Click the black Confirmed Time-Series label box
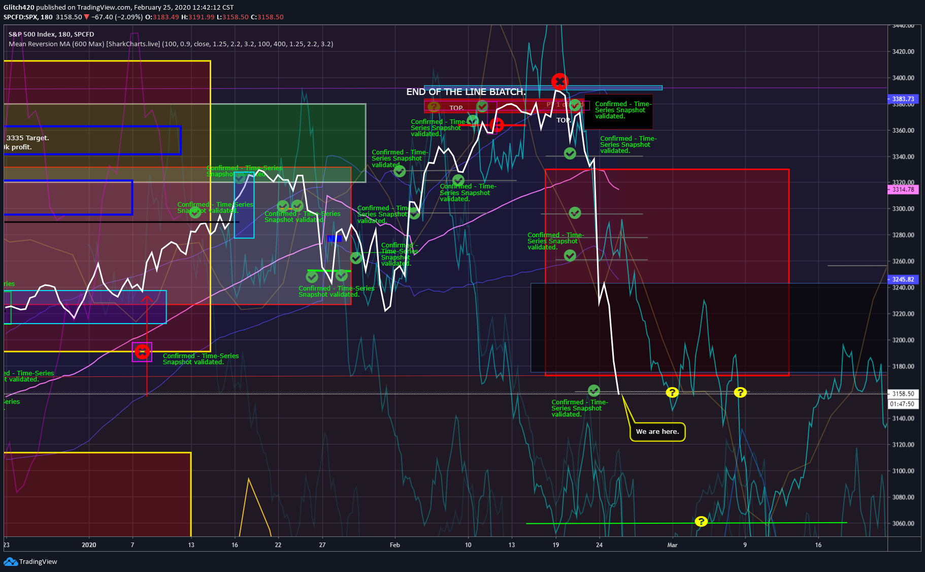The image size is (925, 572). 618,112
